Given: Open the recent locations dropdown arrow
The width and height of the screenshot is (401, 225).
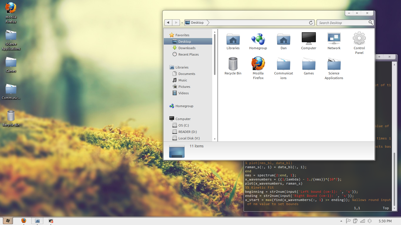Looking at the screenshot, I should click(x=182, y=23).
